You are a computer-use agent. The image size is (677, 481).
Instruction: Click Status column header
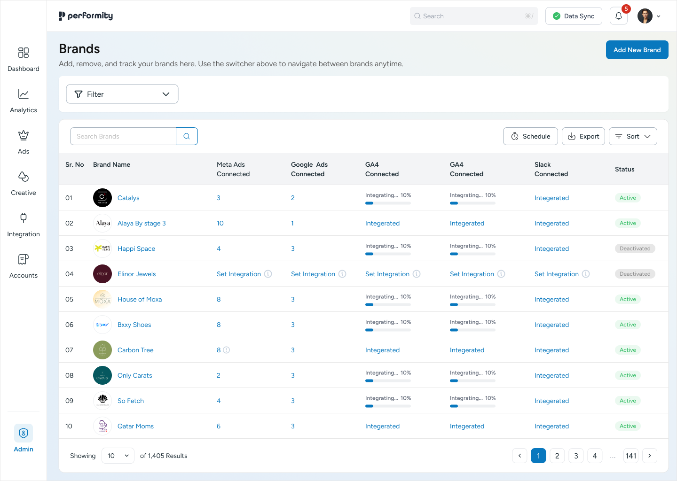624,169
